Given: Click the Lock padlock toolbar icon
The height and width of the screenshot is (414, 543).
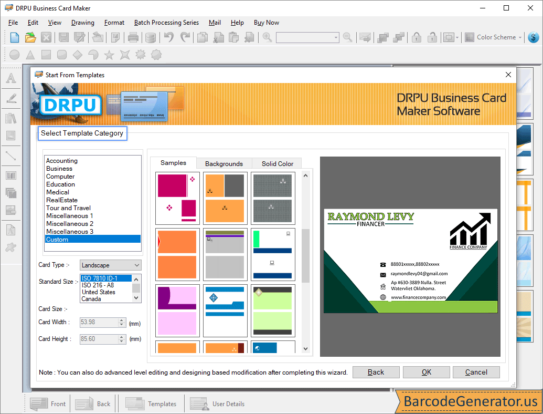Looking at the screenshot, I should [x=417, y=37].
